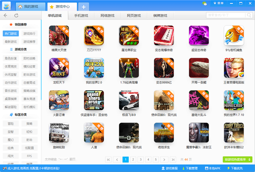Select the 赛车竞速 category
The width and height of the screenshot is (255, 172).
coord(29,99)
